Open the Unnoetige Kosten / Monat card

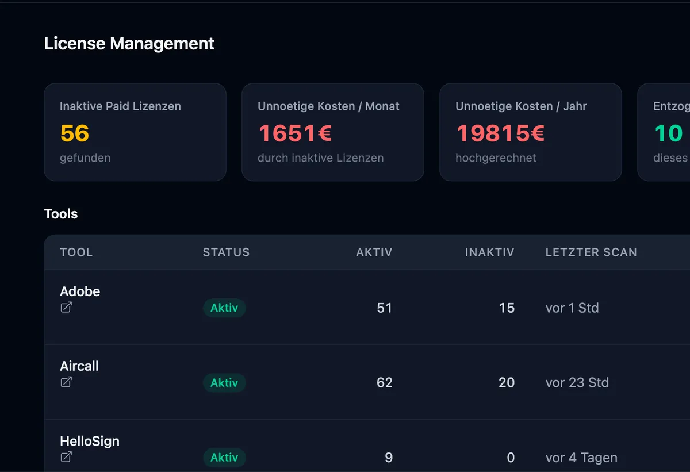332,132
